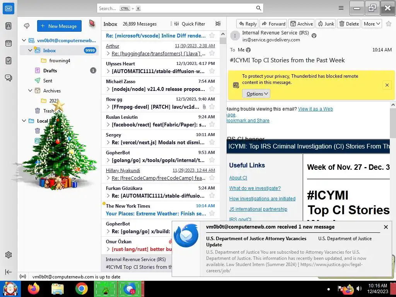Viewport: 396px width, 297px height.
Task: Select the Sent folder
Action: (x=59, y=80)
